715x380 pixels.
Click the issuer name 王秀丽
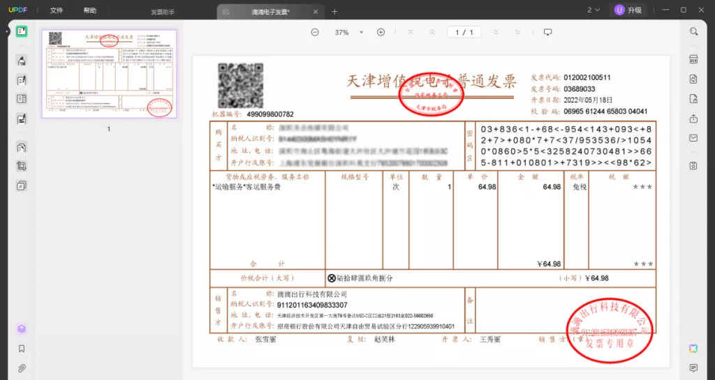pyautogui.click(x=490, y=340)
